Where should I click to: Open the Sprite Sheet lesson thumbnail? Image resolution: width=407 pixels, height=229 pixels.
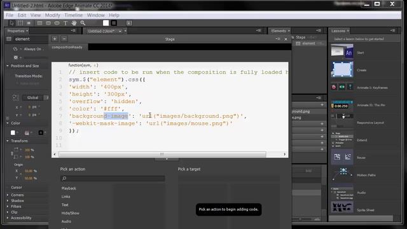[342, 207]
